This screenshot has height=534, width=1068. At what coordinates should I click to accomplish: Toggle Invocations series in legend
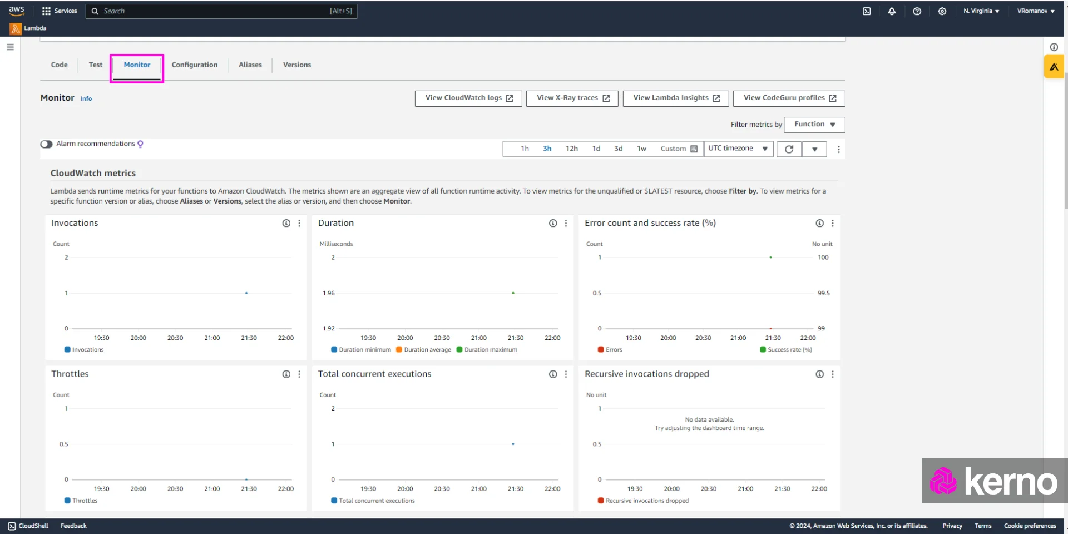84,350
